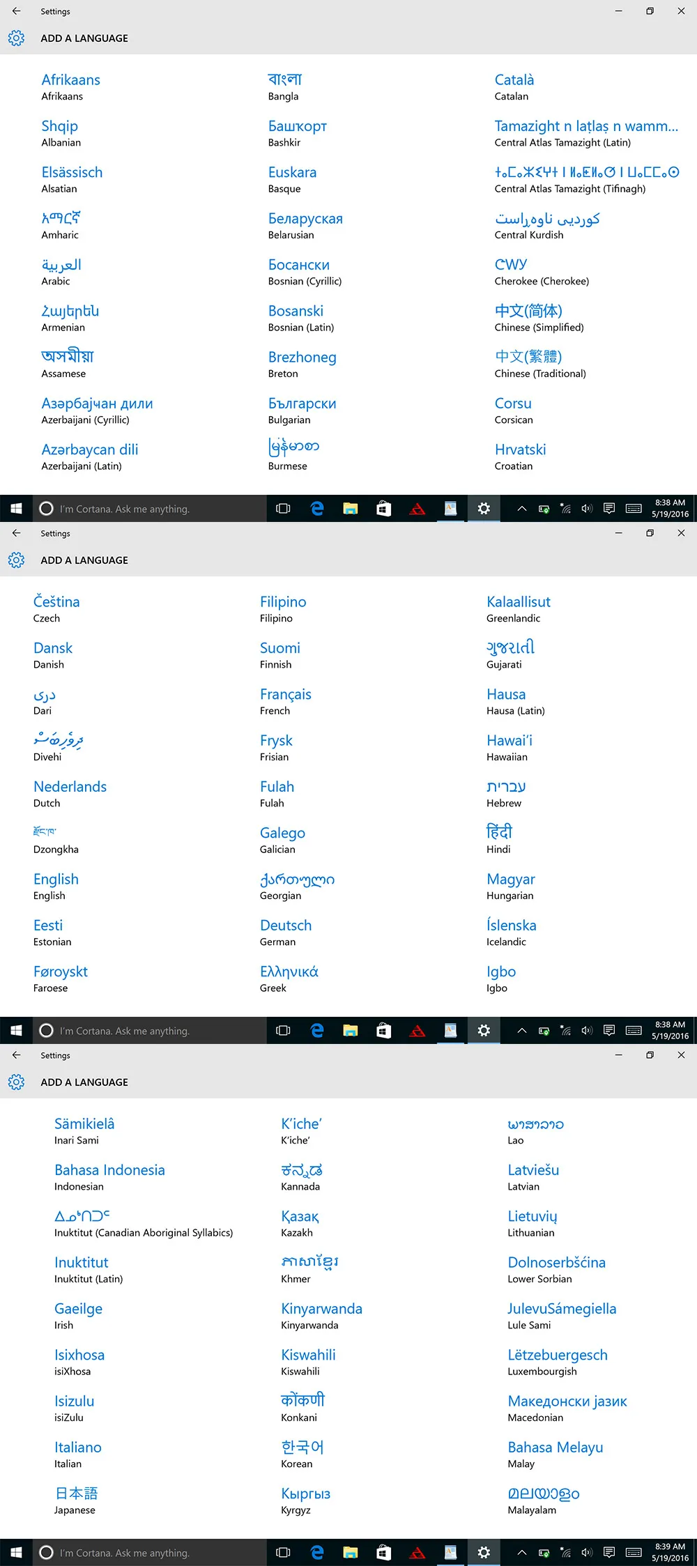Pick Latviešu Latvian
The width and height of the screenshot is (697, 1566).
tap(533, 1177)
